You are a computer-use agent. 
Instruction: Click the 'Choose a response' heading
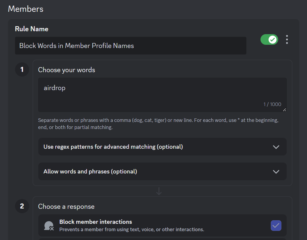tap(66, 206)
